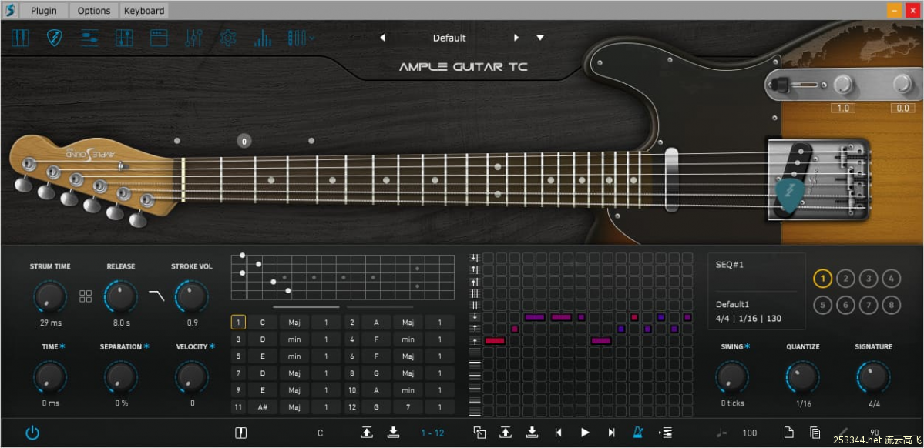Click the new page icon in bottom bar

click(x=788, y=433)
